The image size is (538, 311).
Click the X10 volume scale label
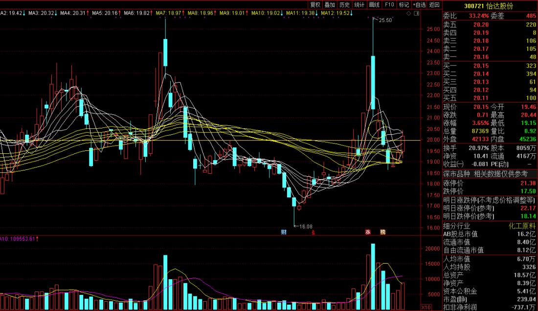click(x=426, y=307)
